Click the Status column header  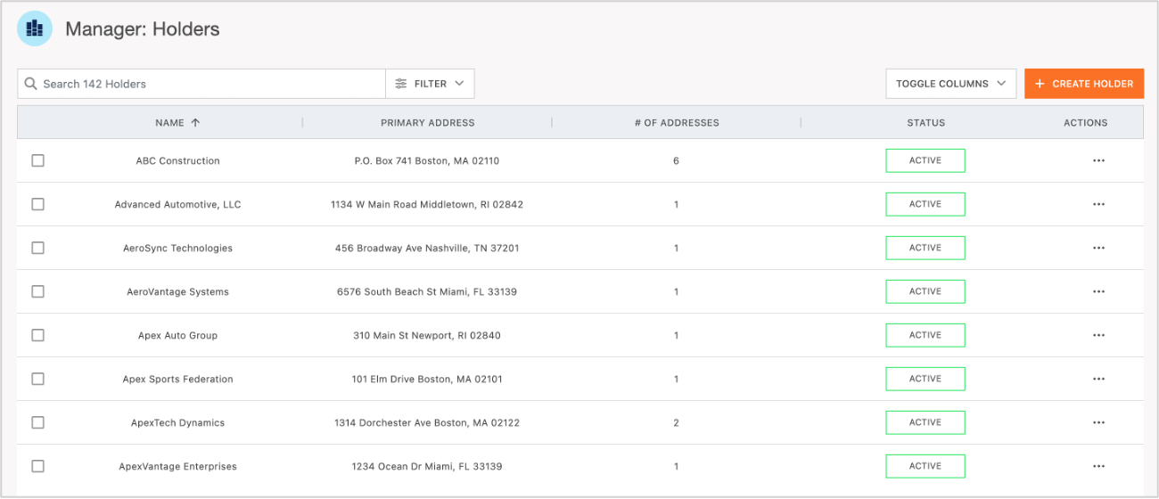[925, 123]
